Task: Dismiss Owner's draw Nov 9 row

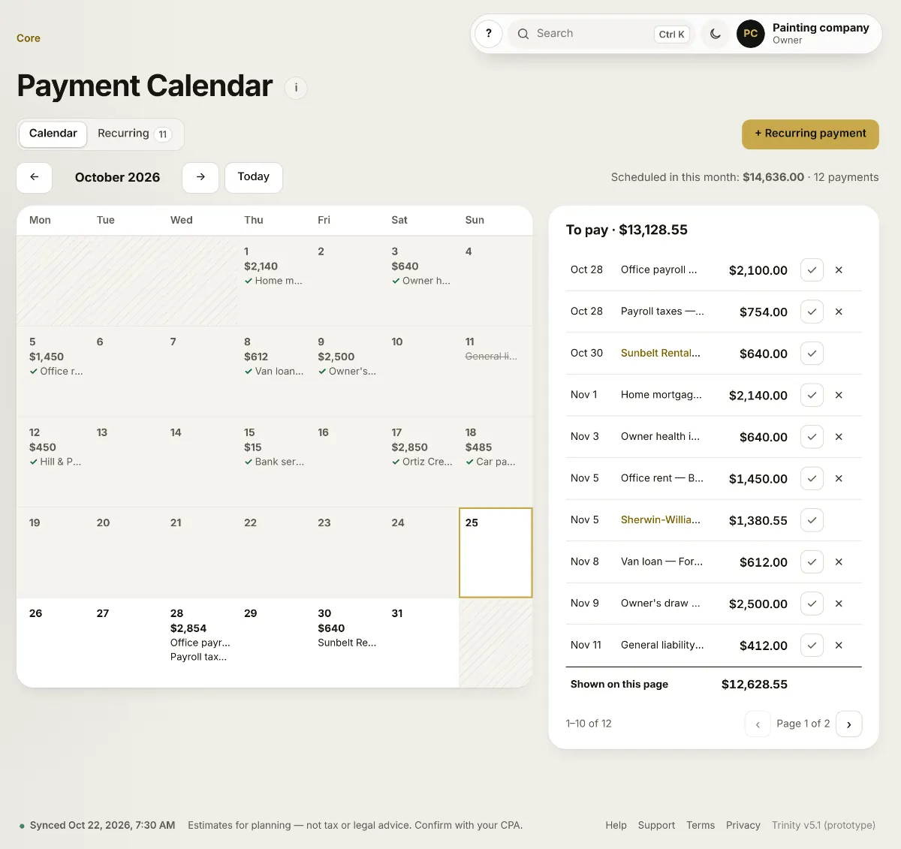Action: [x=839, y=604]
